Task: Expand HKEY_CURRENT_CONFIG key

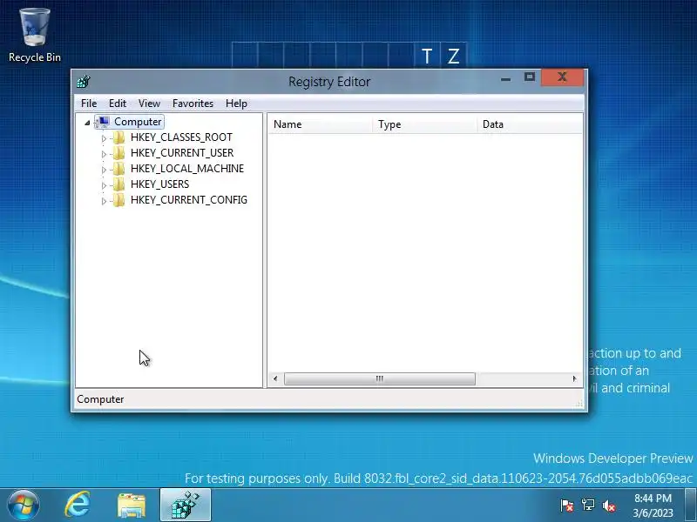Action: pos(104,201)
